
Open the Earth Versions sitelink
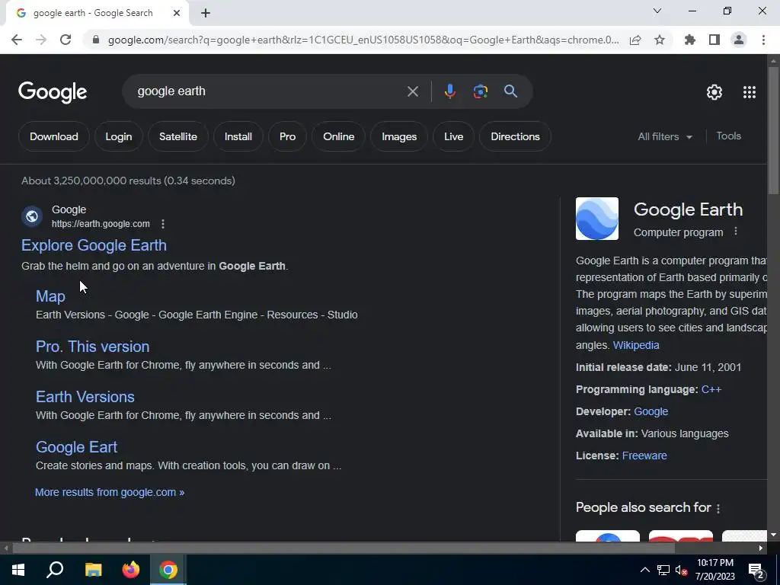pos(85,396)
